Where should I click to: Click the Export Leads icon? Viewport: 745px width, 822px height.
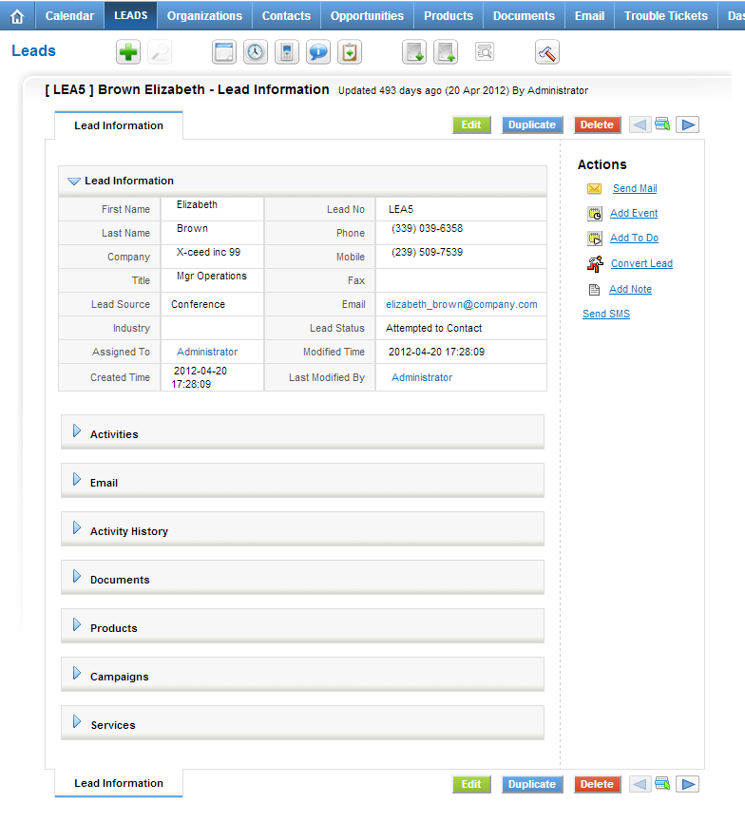(446, 52)
